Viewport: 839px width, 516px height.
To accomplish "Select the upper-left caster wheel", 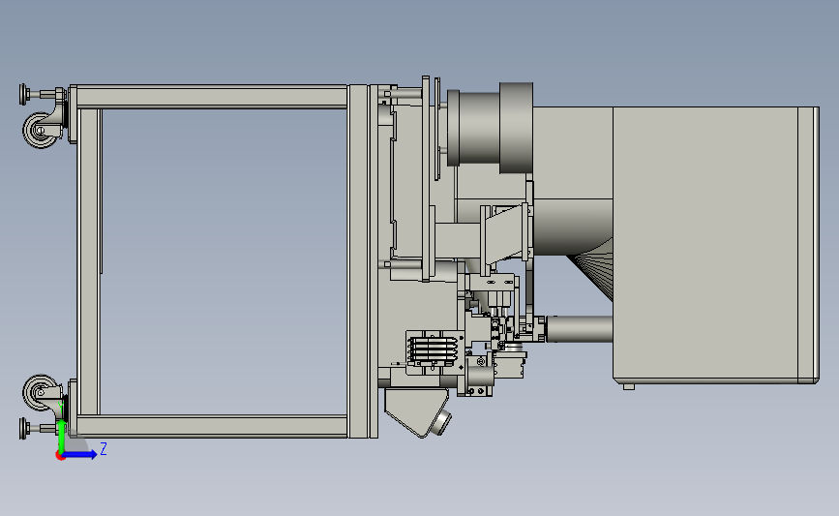I will coord(40,130).
